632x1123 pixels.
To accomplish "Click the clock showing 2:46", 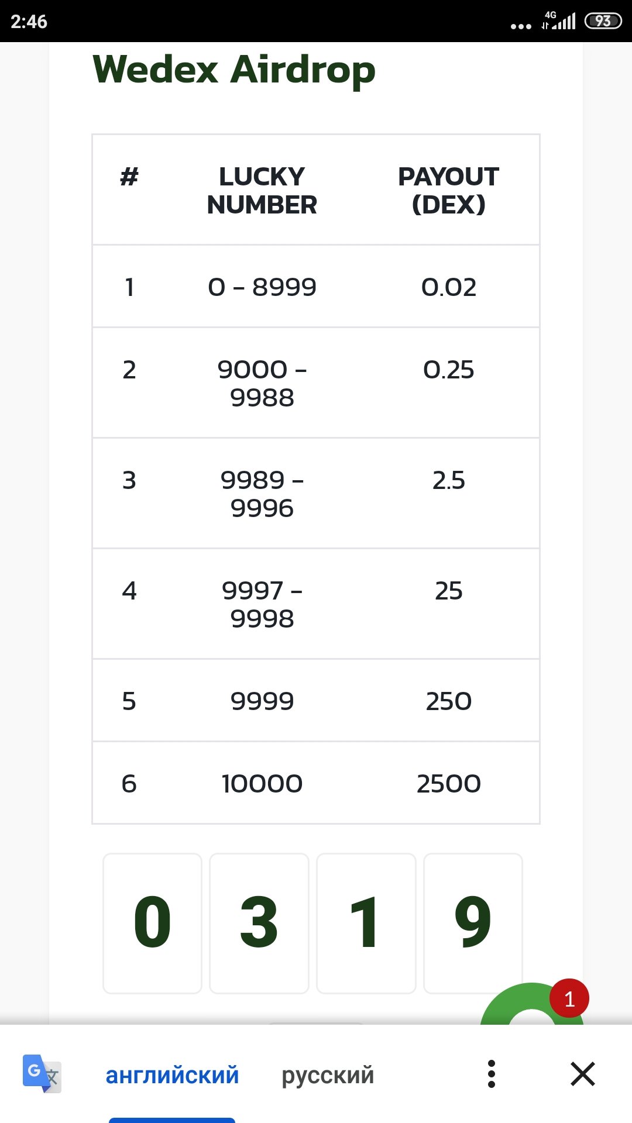I will click(x=29, y=22).
